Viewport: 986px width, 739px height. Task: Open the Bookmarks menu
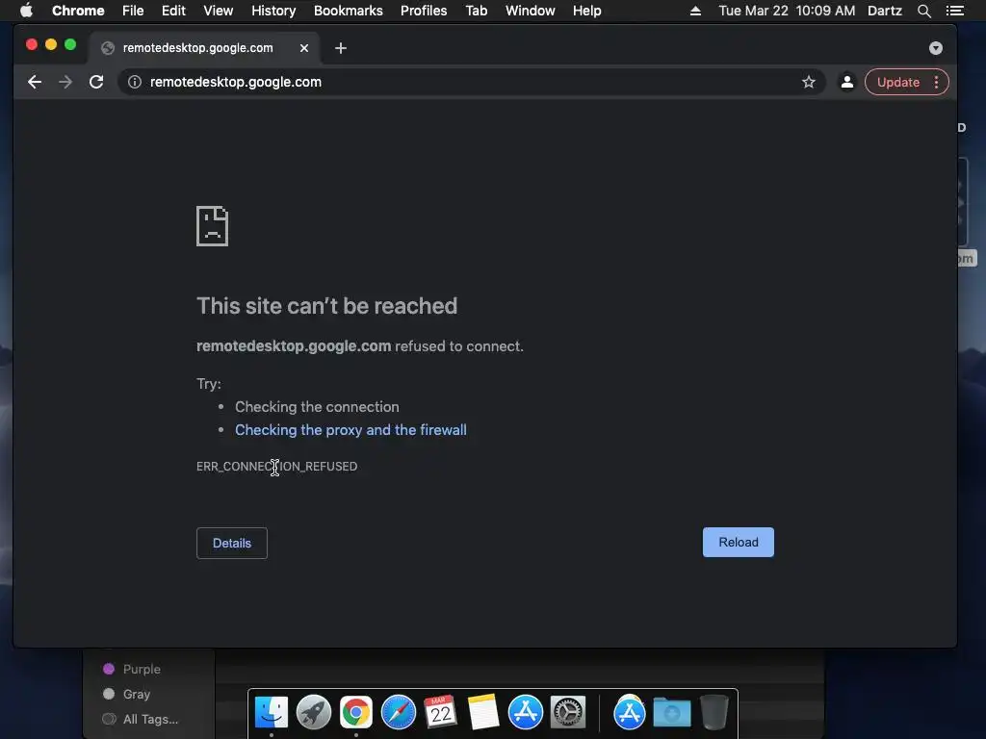tap(349, 11)
